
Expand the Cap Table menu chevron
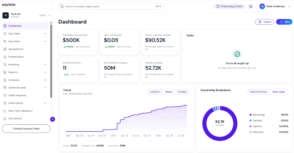pos(45,34)
